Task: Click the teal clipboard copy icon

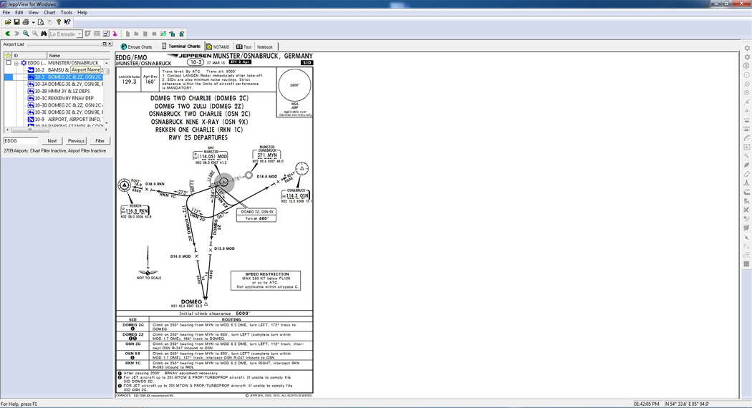Action: (172, 34)
